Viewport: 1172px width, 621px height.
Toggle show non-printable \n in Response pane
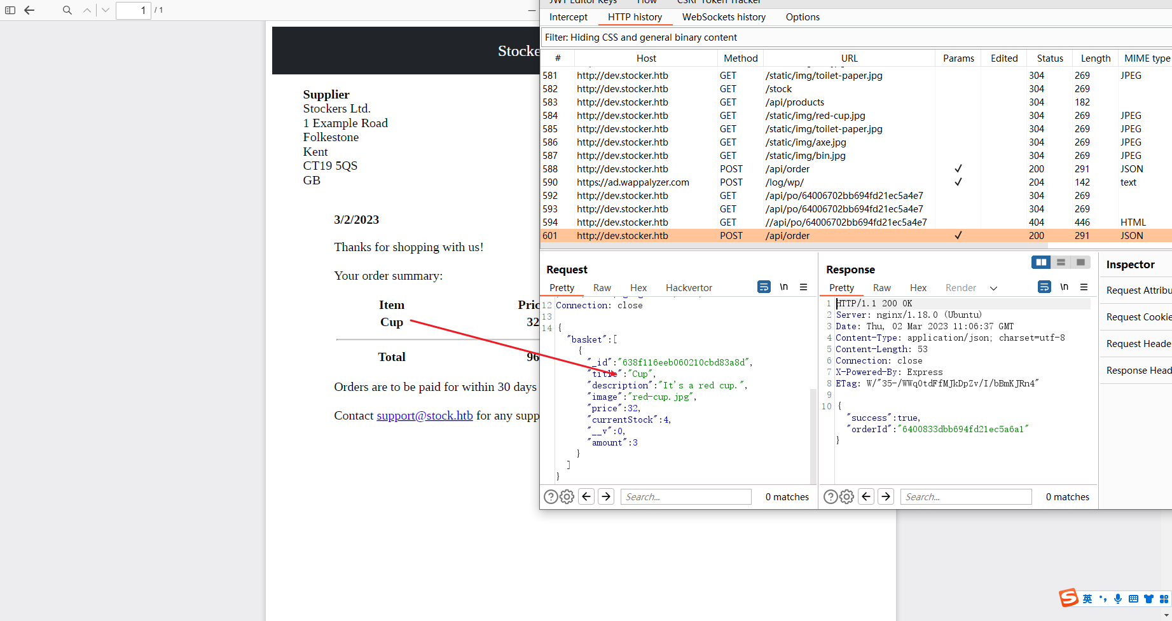pos(1064,287)
